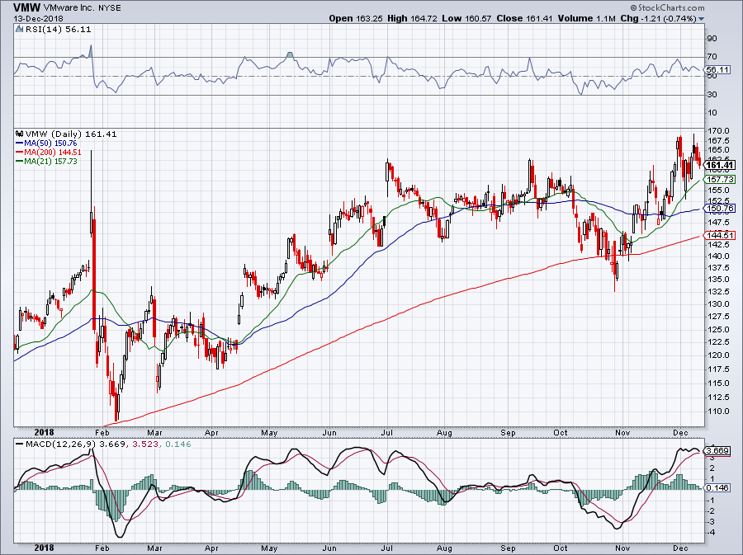Click the 3.669 MACD value tag on axis
Image resolution: width=743 pixels, height=555 pixels.
pyautogui.click(x=717, y=450)
